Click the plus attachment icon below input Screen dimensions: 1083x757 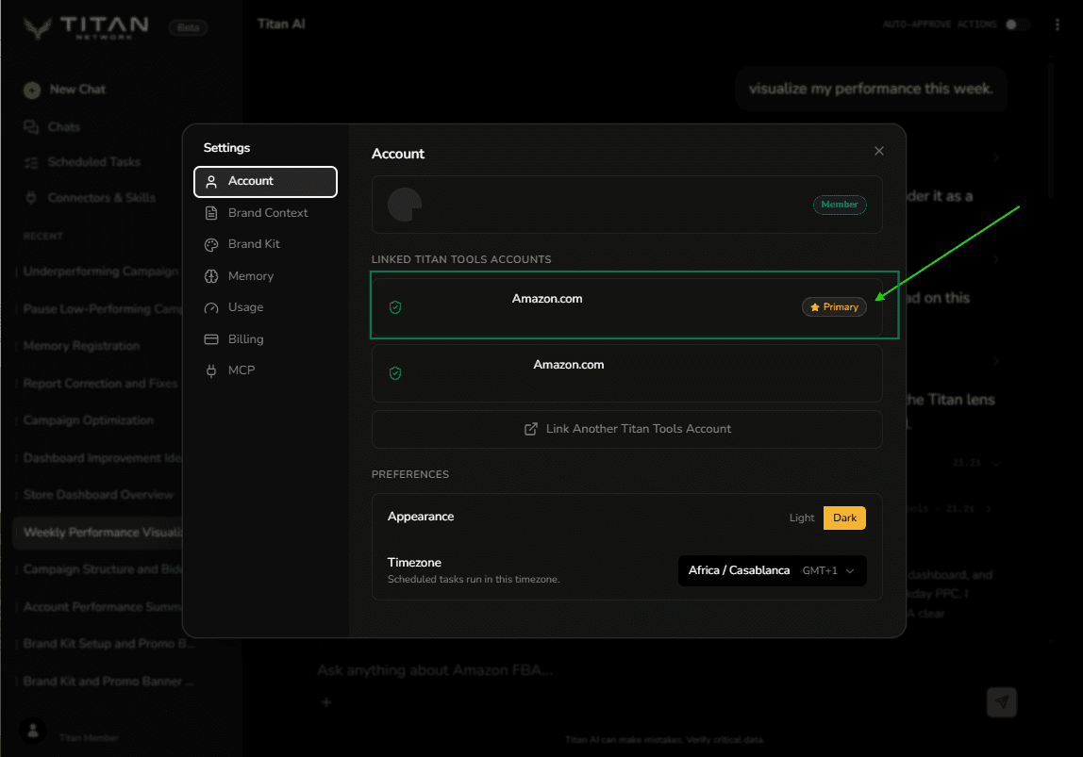coord(326,703)
